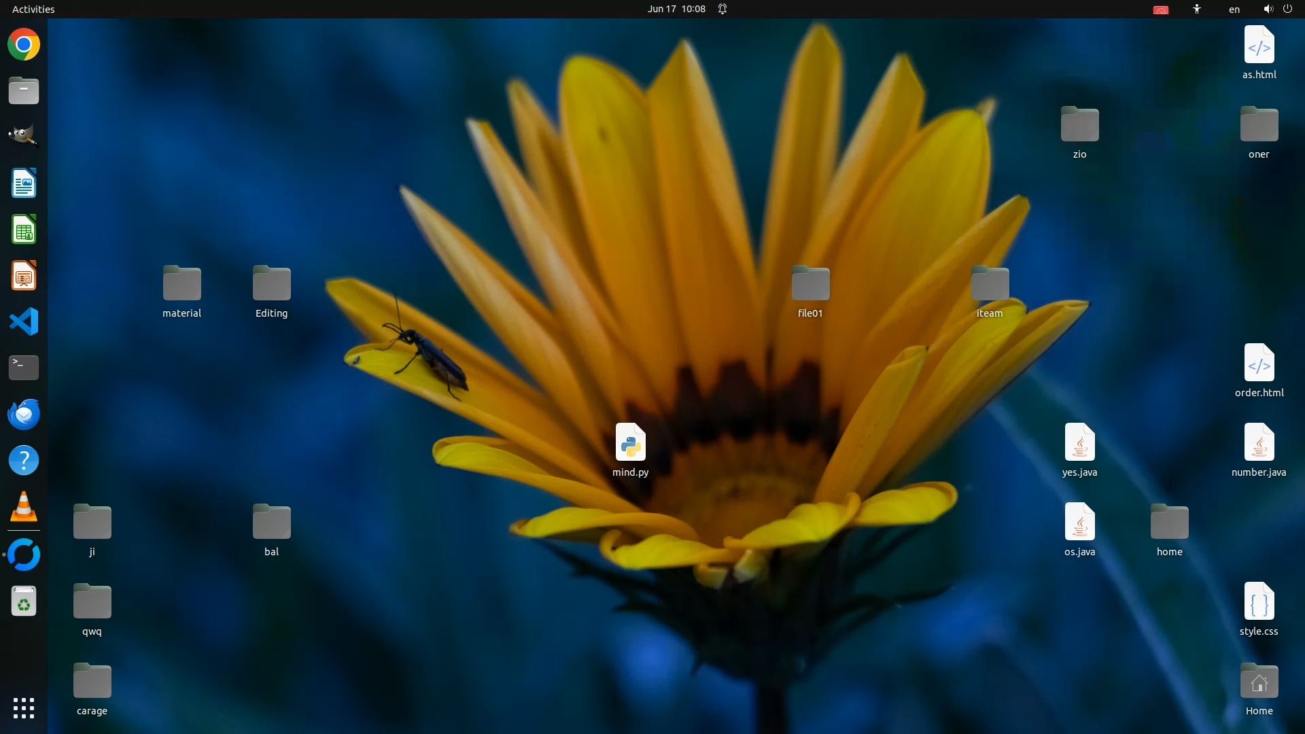
Task: Launch GIMP image editor from dock
Action: (24, 135)
